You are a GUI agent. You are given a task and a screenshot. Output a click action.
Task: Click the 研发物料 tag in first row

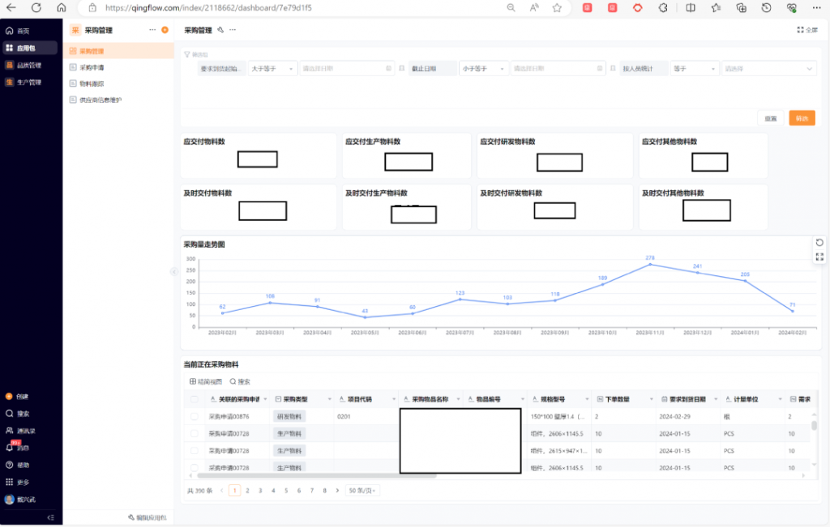click(289, 417)
